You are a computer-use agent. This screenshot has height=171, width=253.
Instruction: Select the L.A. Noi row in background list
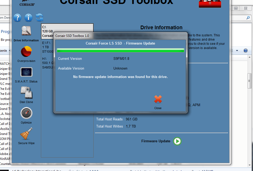click(5, 114)
